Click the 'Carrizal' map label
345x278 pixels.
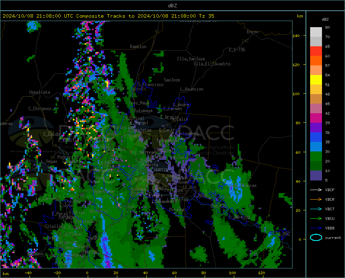pos(125,206)
